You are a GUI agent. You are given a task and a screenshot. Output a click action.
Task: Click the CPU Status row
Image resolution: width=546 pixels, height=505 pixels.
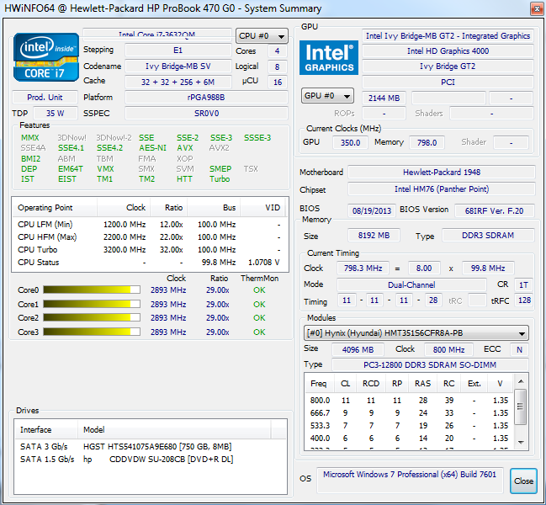click(150, 263)
